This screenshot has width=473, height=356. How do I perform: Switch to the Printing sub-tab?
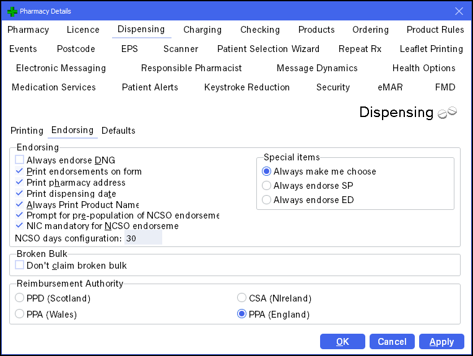click(x=27, y=131)
